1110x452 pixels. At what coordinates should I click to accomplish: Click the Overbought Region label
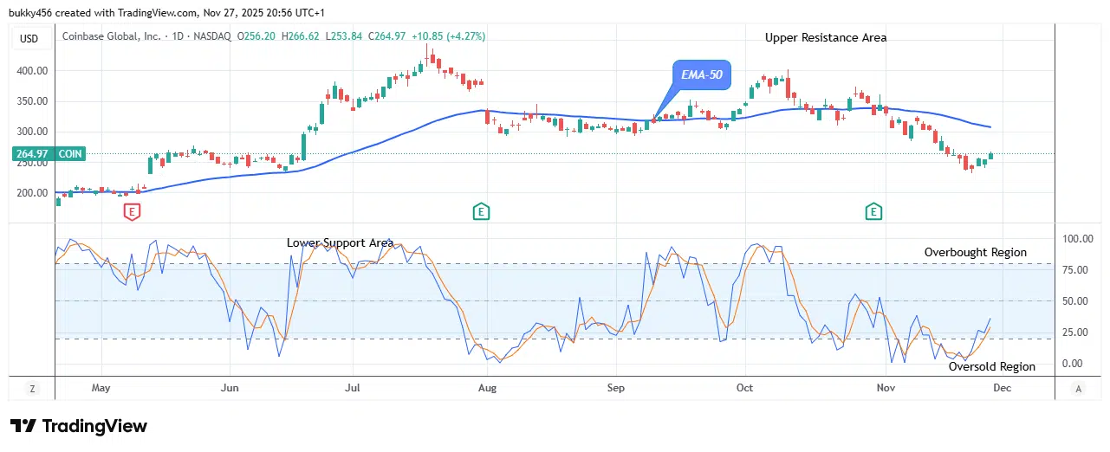[975, 253]
